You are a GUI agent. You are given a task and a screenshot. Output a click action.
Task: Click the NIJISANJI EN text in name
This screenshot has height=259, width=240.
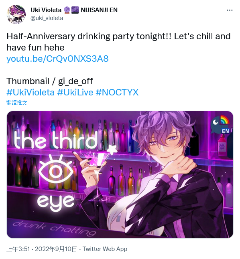pos(99,10)
